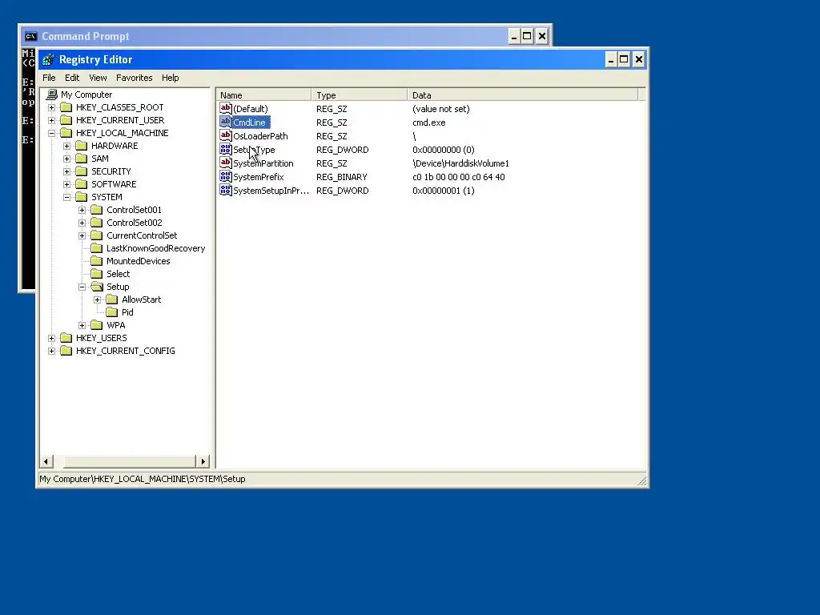820x615 pixels.
Task: Maximize the Registry Editor window
Action: point(624,59)
